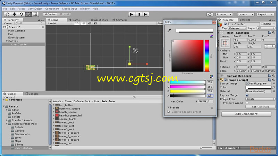Open Rect Transform help book icon

point(270,33)
